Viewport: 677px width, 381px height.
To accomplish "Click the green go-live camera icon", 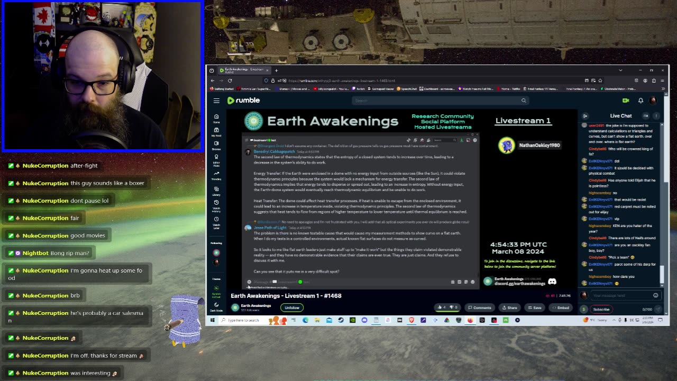I will [626, 101].
